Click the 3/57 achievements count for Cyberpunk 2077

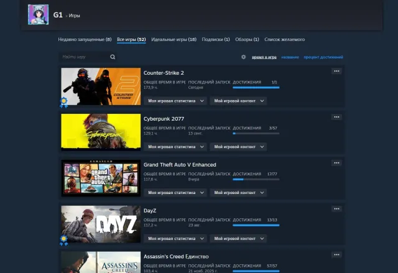click(x=273, y=128)
